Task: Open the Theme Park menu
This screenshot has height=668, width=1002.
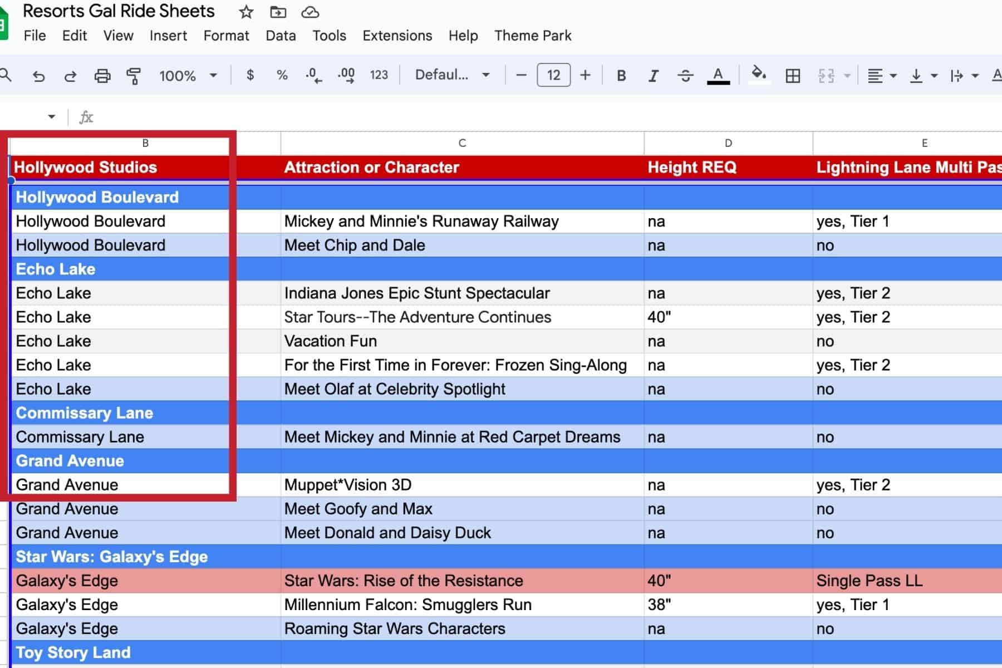Action: [x=533, y=36]
